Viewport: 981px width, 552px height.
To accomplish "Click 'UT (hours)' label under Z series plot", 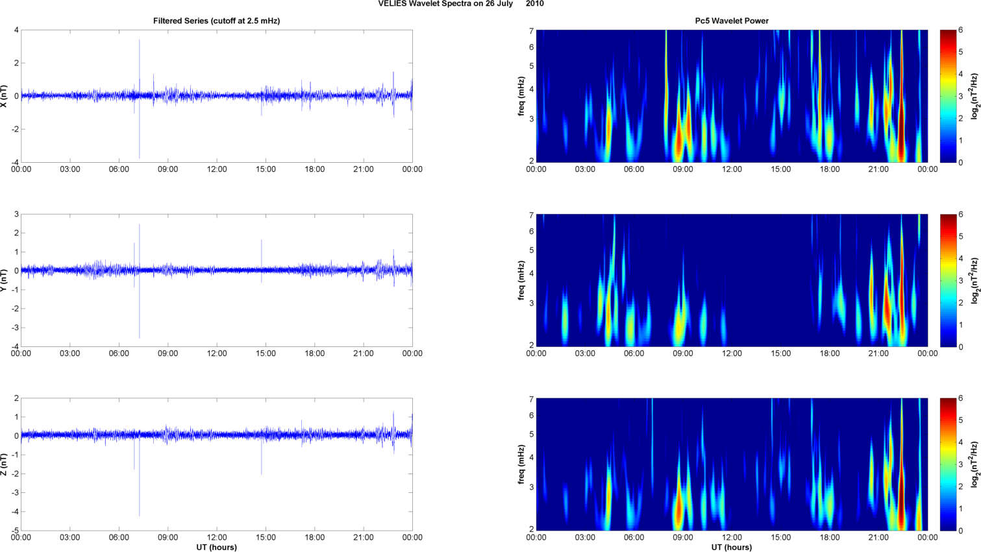I will pos(216,547).
